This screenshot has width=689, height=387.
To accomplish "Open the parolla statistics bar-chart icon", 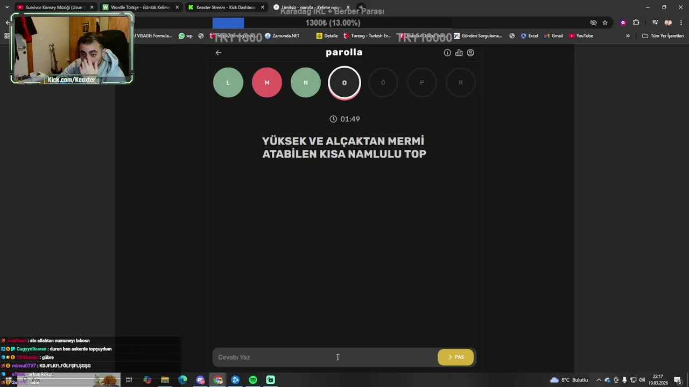I will coord(459,53).
